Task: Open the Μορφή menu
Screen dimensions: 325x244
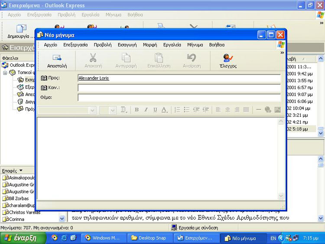Action: pyautogui.click(x=150, y=45)
